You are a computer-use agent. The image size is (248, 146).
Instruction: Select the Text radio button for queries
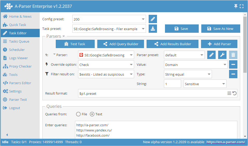tap(92, 114)
